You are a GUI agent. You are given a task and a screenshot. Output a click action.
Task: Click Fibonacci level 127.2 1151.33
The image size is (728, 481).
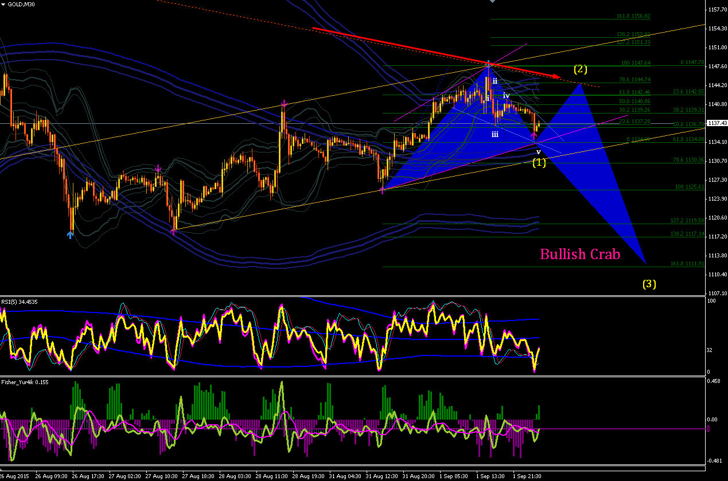(633, 42)
